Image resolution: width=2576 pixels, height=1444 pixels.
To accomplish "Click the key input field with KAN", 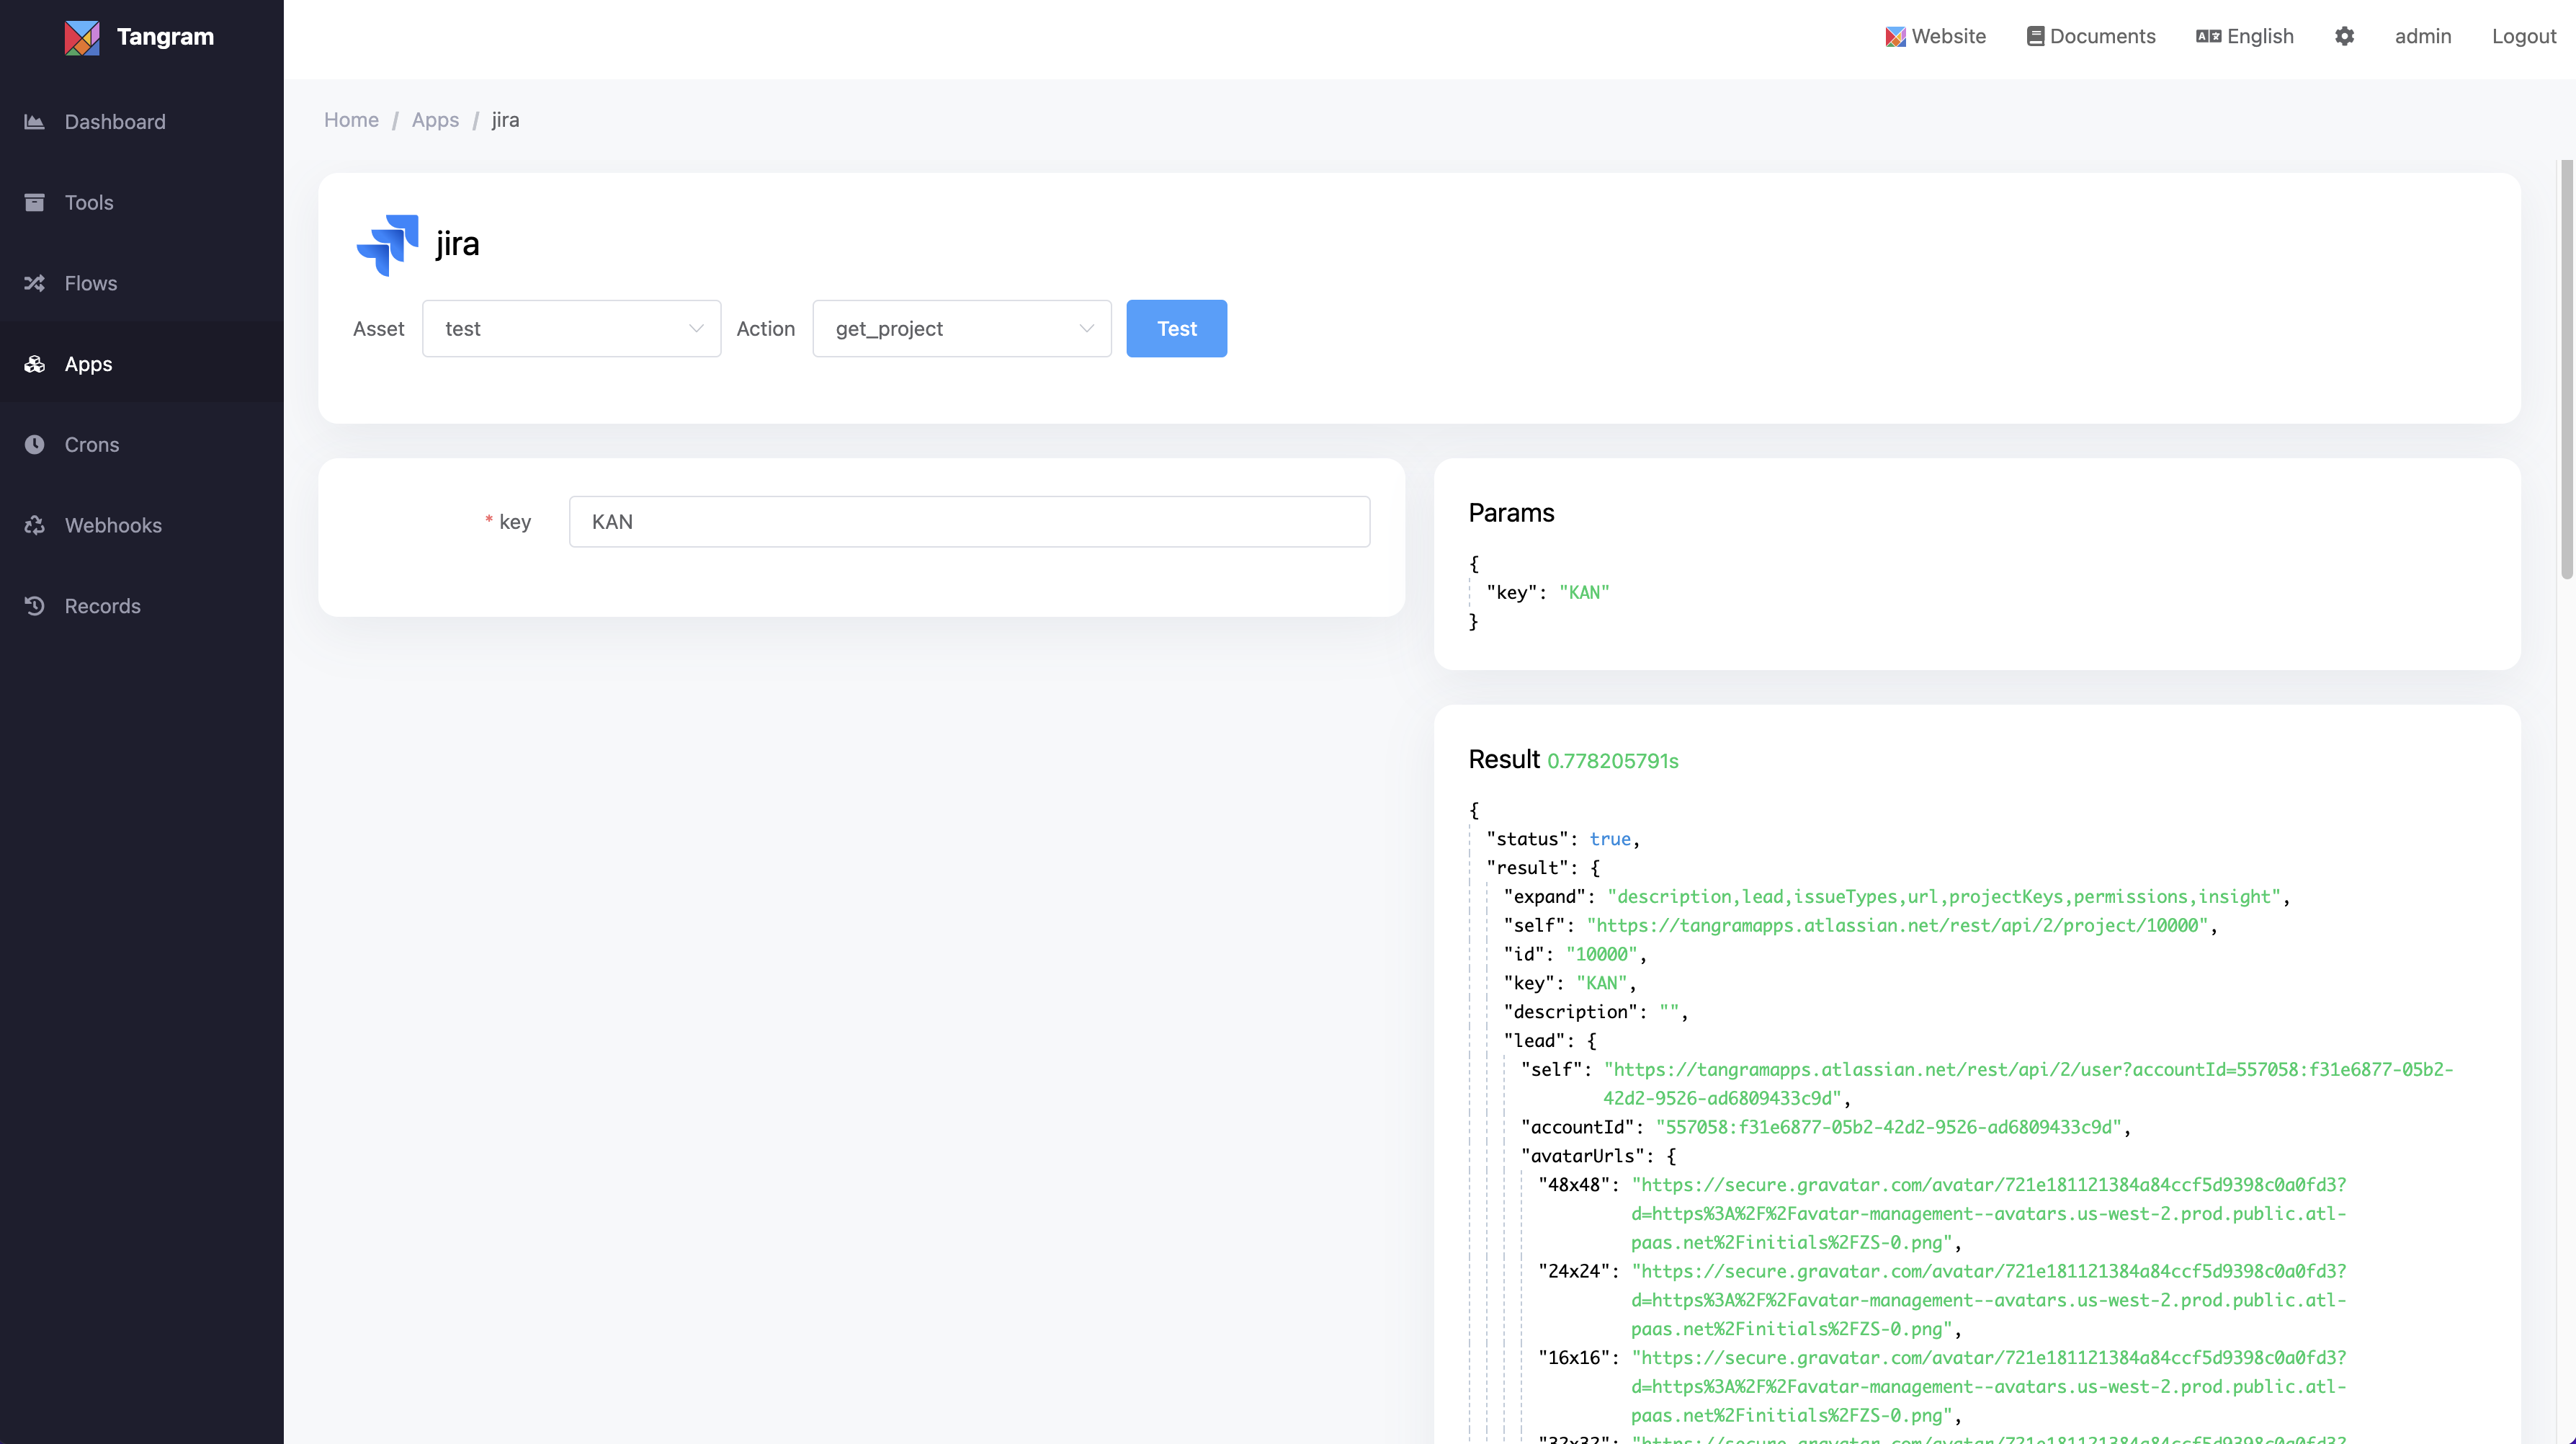I will click(x=969, y=522).
